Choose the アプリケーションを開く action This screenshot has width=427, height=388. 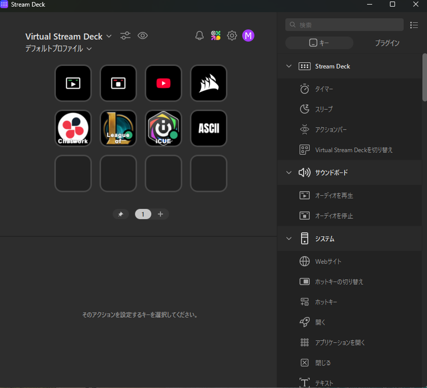pyautogui.click(x=349, y=342)
